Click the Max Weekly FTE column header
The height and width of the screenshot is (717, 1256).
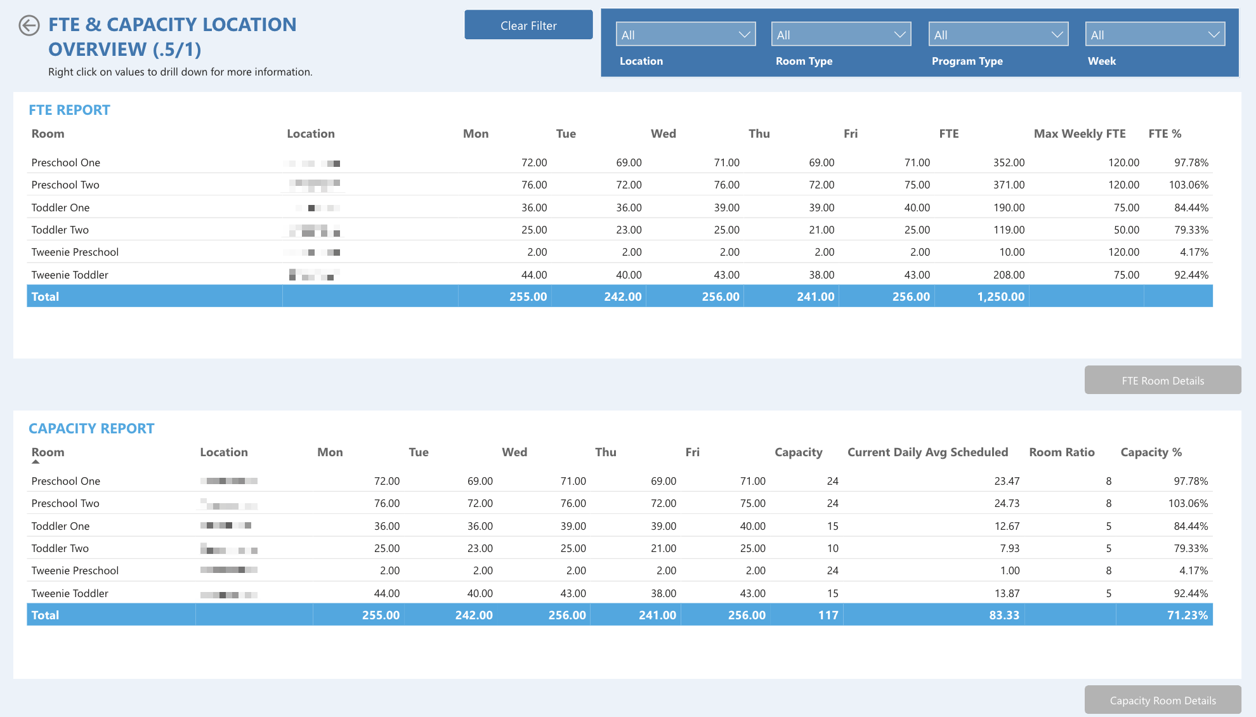coord(1079,133)
